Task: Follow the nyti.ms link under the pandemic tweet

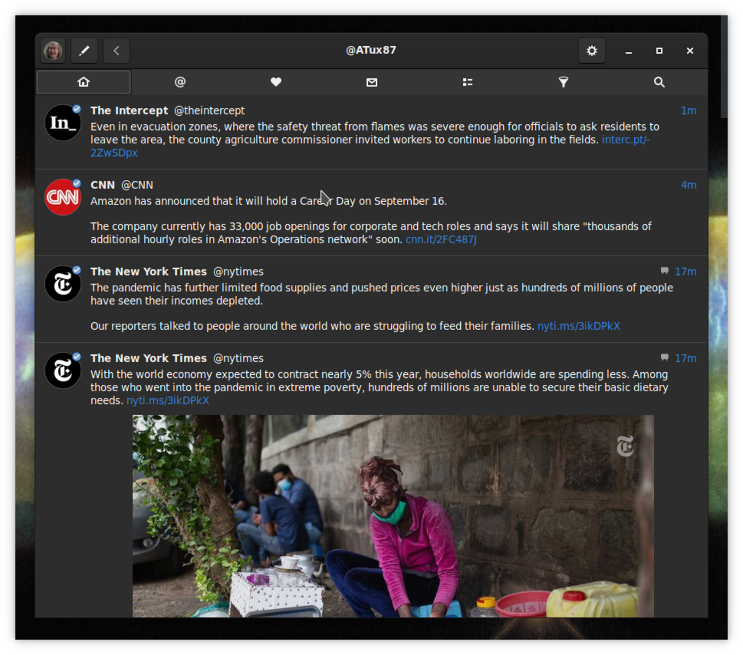Action: pos(578,326)
